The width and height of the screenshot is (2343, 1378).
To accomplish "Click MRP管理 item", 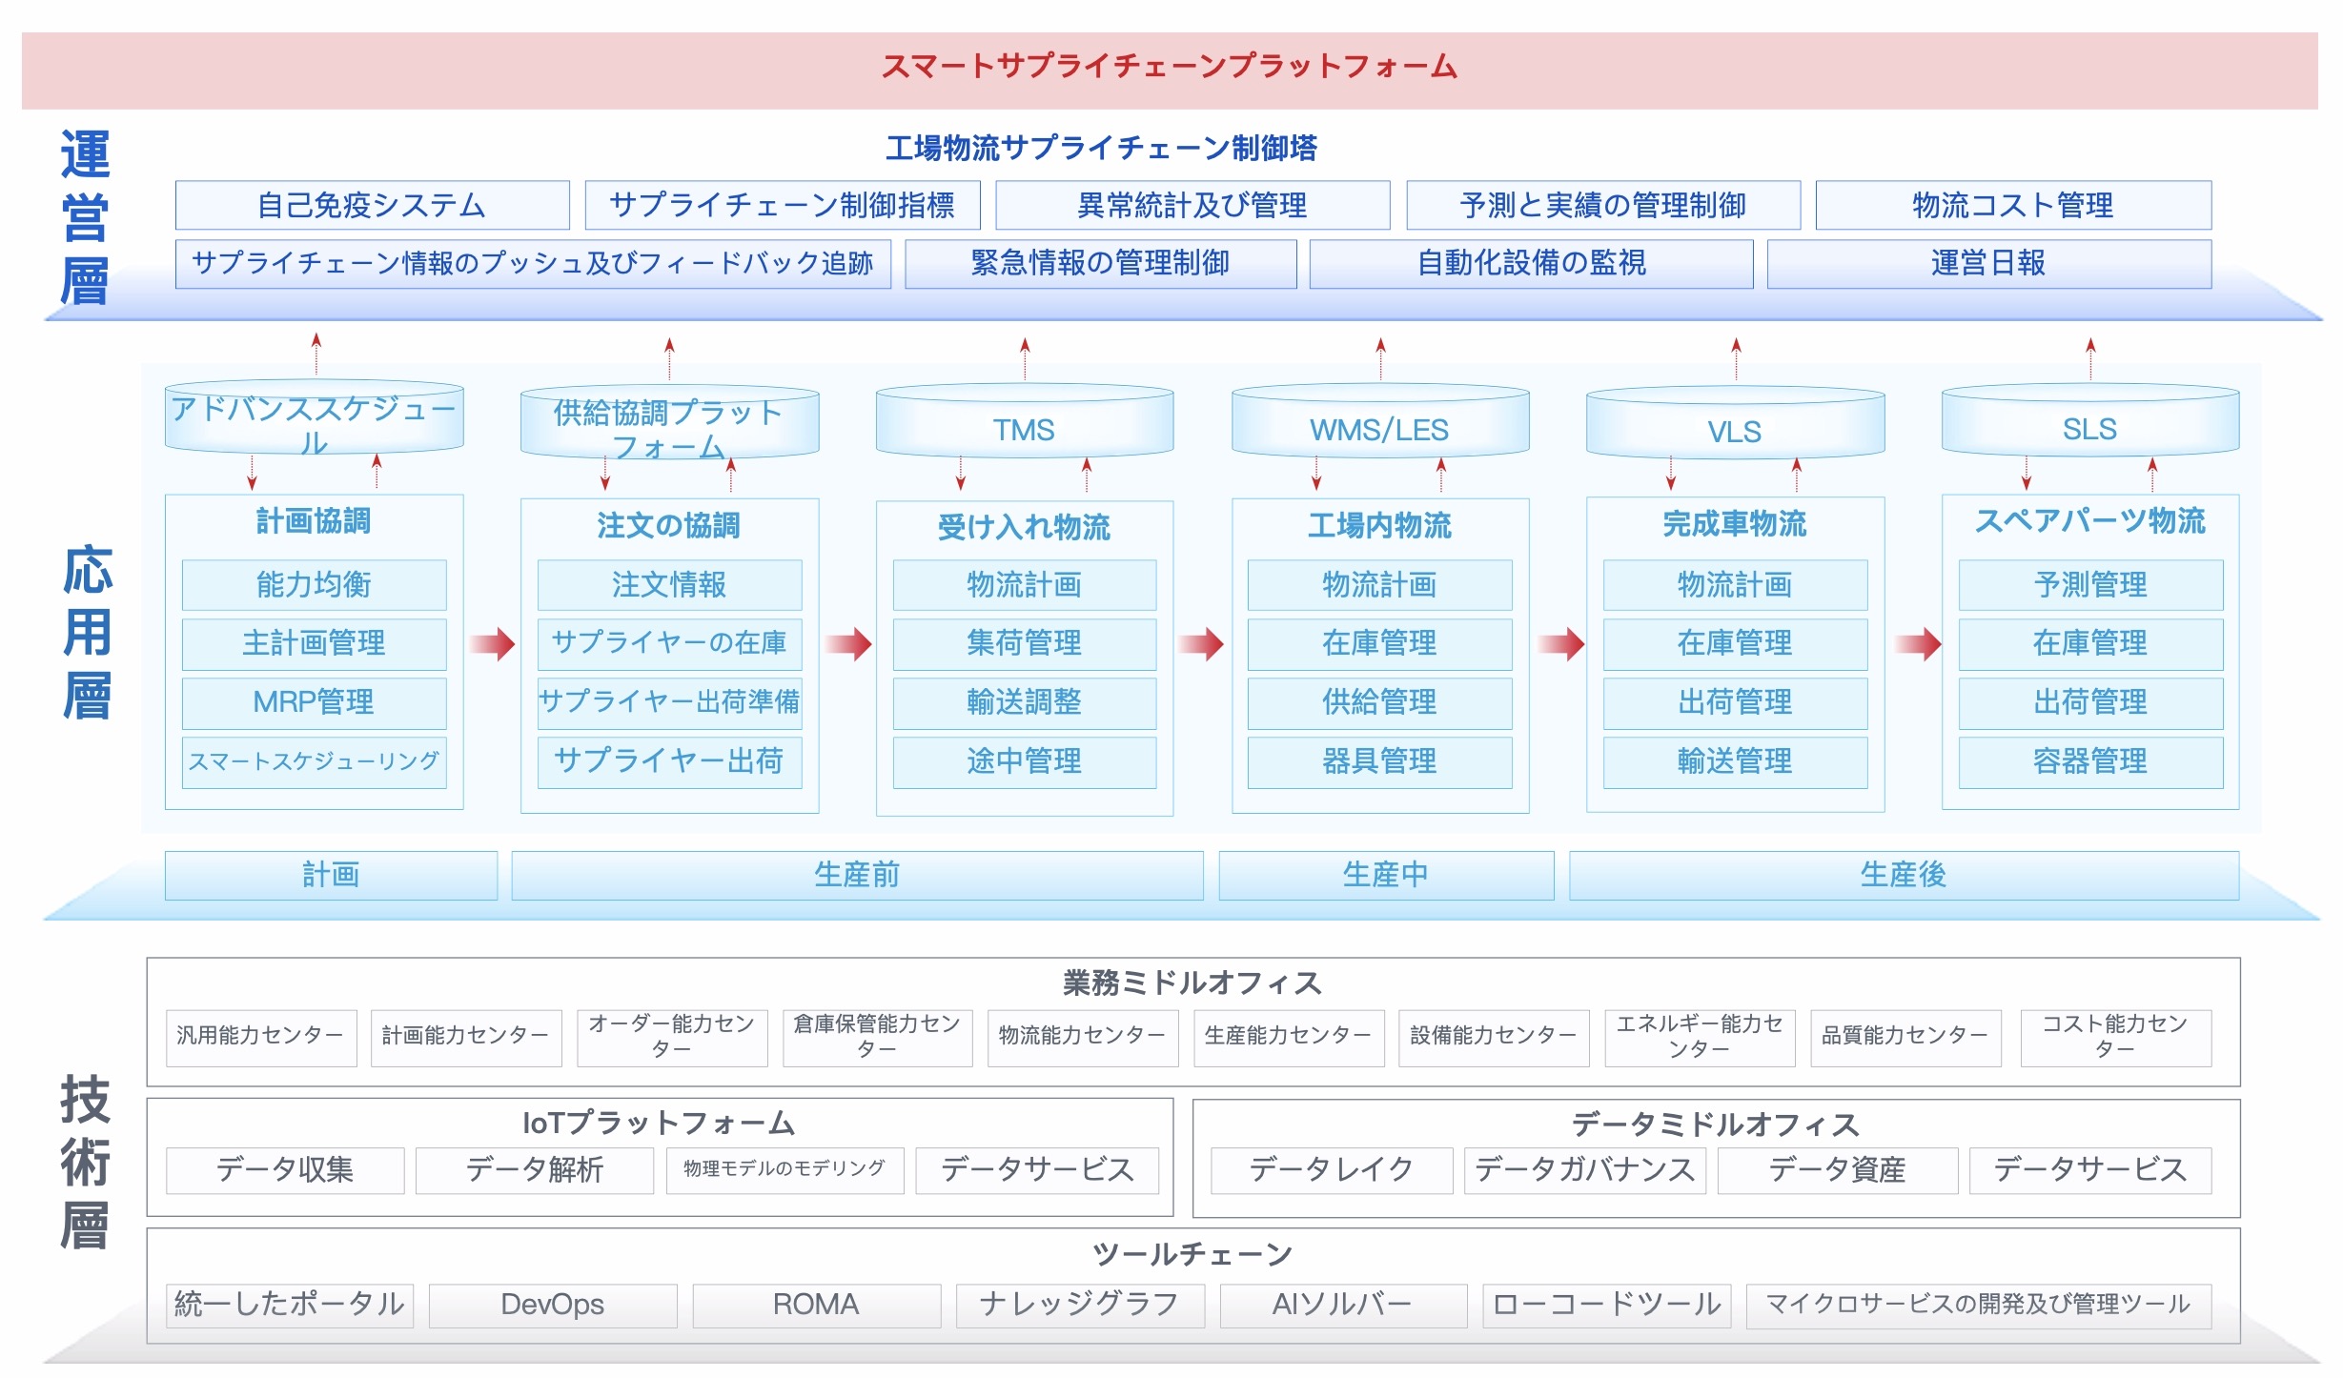I will (x=314, y=703).
